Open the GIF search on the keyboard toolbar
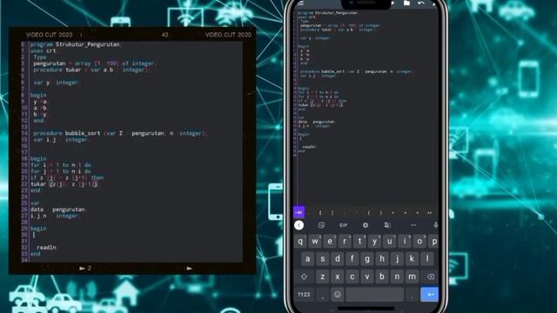The height and width of the screenshot is (313, 557). click(x=343, y=225)
